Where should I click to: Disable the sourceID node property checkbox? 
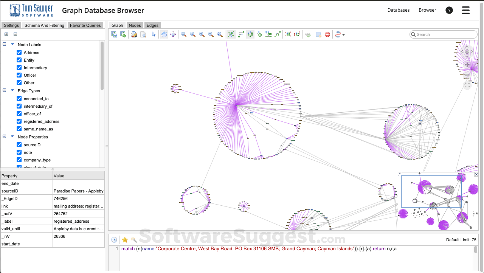click(x=19, y=145)
